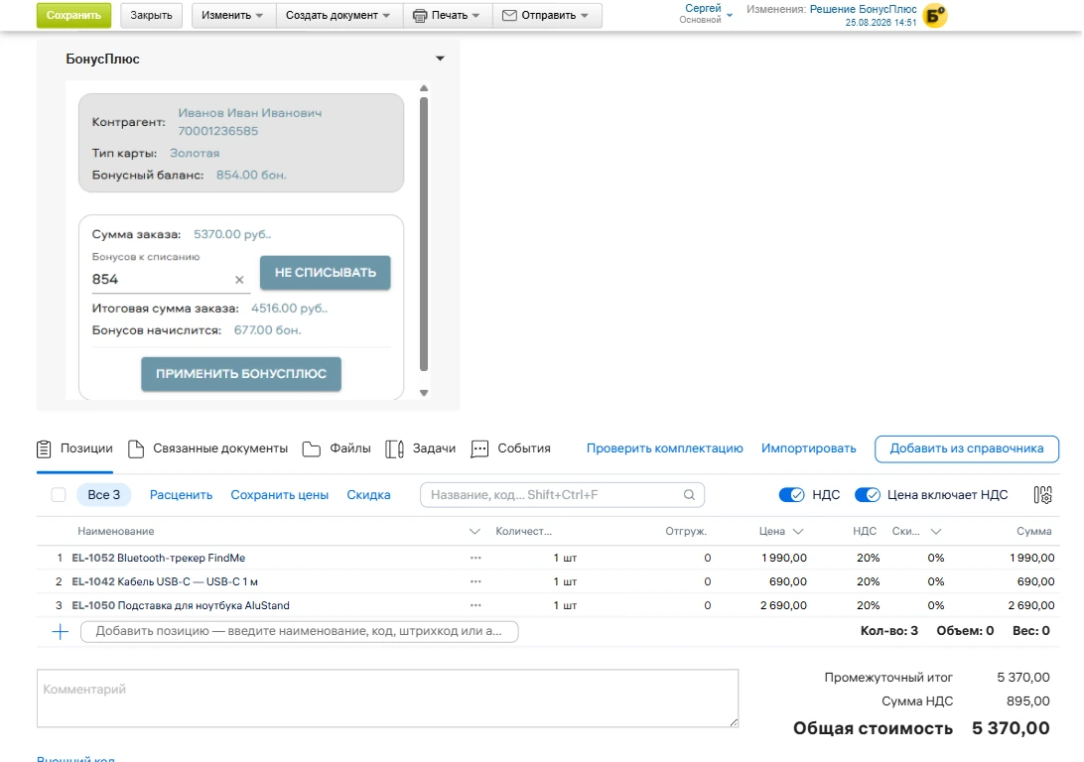Open the table column settings icon
The image size is (1084, 762).
pyautogui.click(x=1042, y=495)
